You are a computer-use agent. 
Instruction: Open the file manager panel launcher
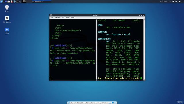coord(9,1)
